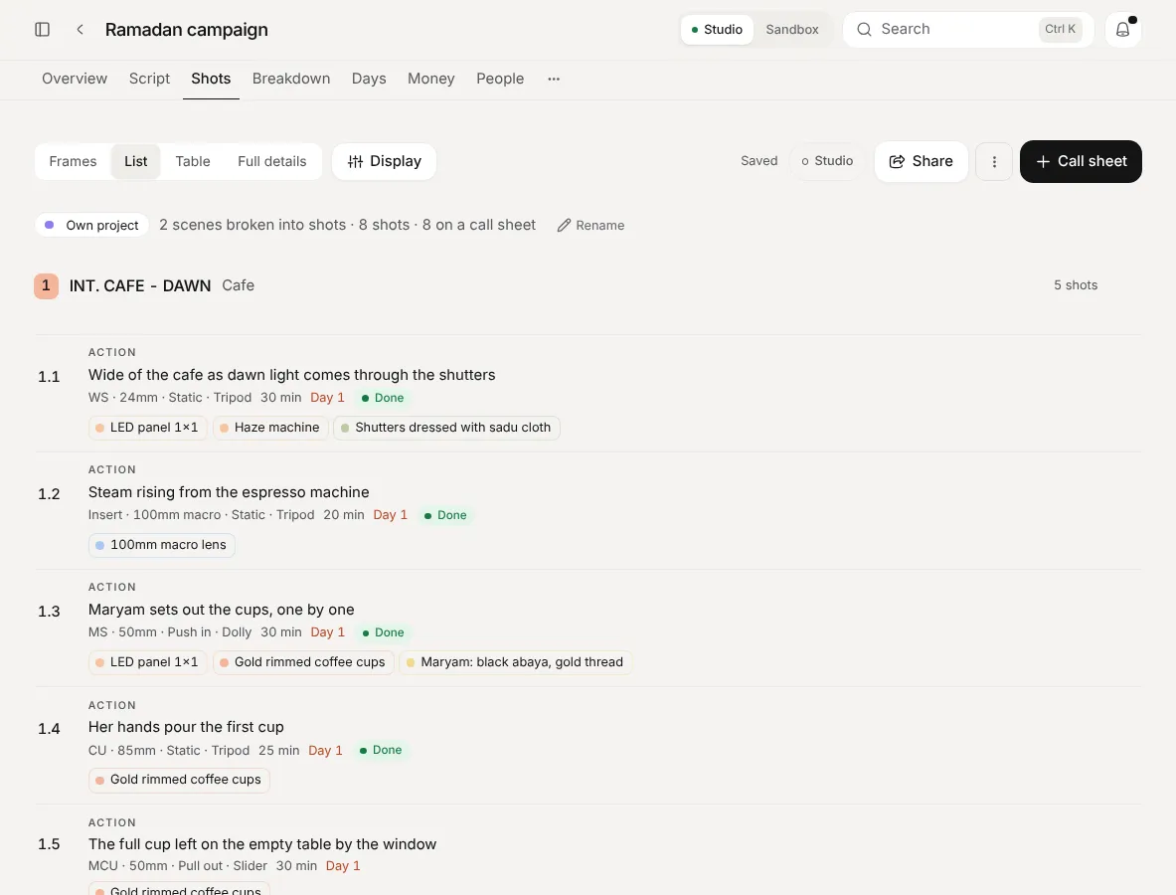Image resolution: width=1176 pixels, height=895 pixels.
Task: Click the "5 shots" count
Action: pos(1076,285)
